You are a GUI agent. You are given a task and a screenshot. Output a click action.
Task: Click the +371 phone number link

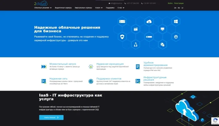point(132,3)
